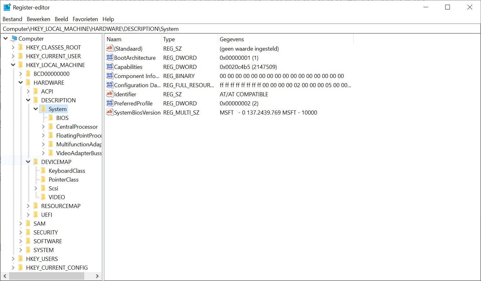This screenshot has height=281, width=481.
Task: Select the Configuration Data value icon
Action: [x=109, y=85]
